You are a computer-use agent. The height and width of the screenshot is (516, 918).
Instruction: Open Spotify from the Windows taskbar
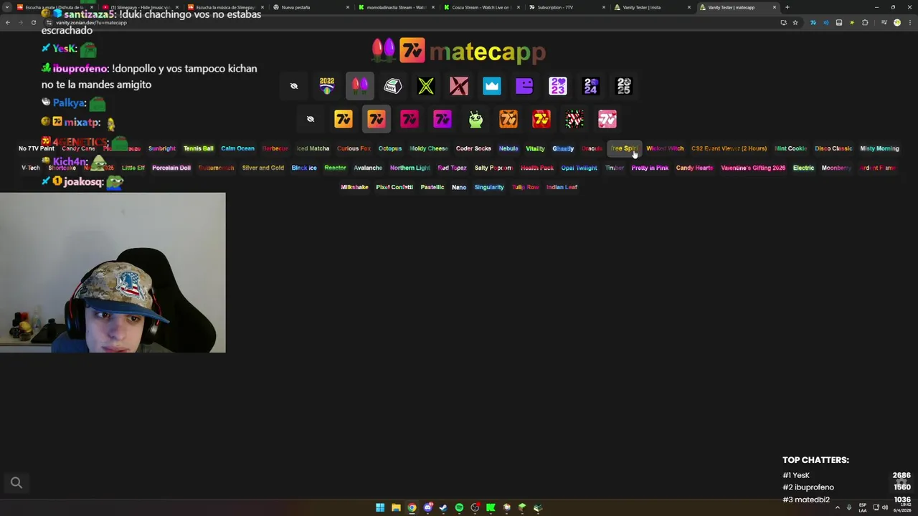[x=459, y=507]
